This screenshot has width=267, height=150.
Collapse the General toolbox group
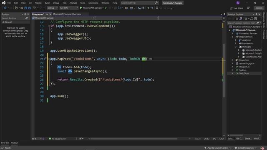click(x=3, y=22)
